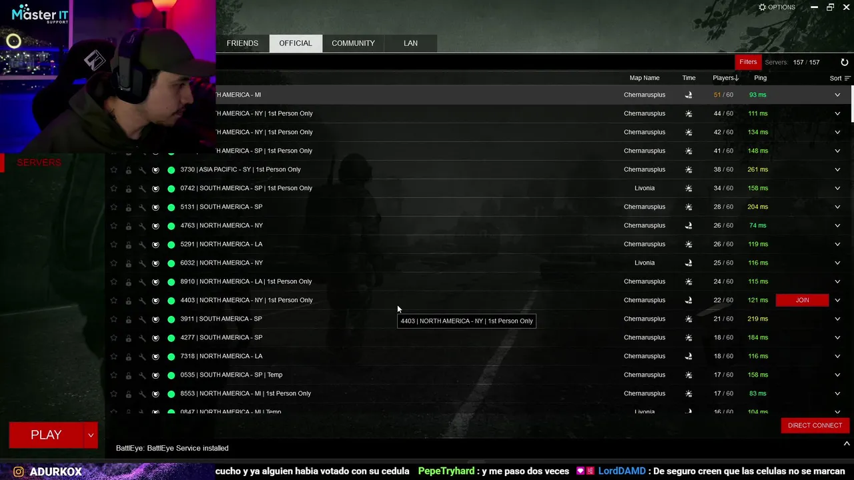Click the wrench icon for server 0742
This screenshot has height=480, width=854.
coord(142,188)
